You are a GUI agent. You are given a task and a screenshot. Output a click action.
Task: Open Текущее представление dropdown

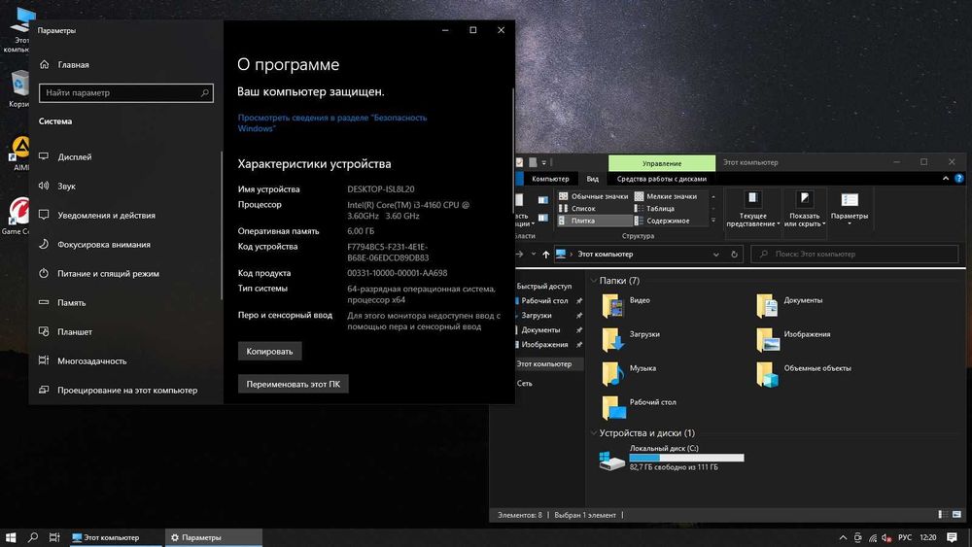pos(752,209)
